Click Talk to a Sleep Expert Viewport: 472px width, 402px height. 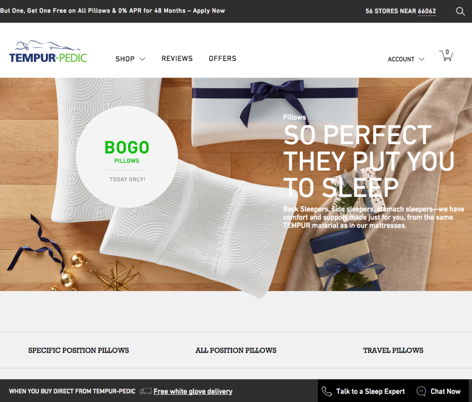(x=370, y=391)
